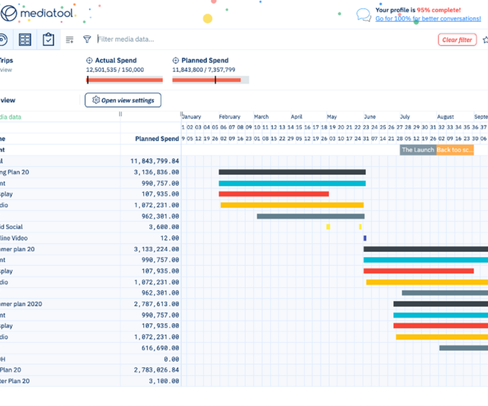Click the star favorite icon
This screenshot has width=488, height=406.
pyautogui.click(x=485, y=40)
